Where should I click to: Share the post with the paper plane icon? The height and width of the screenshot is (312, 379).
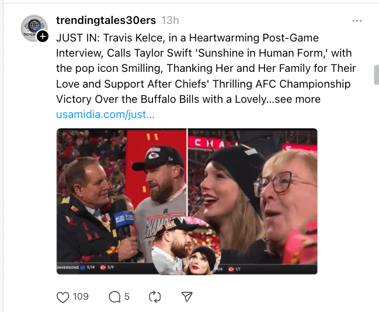(187, 297)
